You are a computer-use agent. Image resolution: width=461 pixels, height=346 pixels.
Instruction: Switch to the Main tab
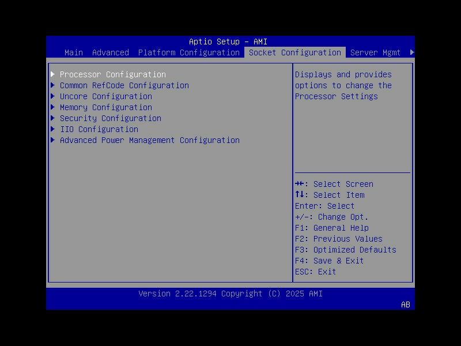click(x=74, y=52)
